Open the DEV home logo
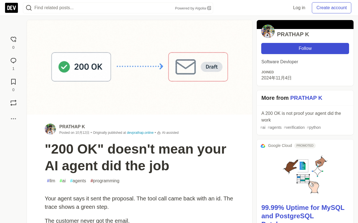The height and width of the screenshot is (223, 358). pyautogui.click(x=11, y=8)
